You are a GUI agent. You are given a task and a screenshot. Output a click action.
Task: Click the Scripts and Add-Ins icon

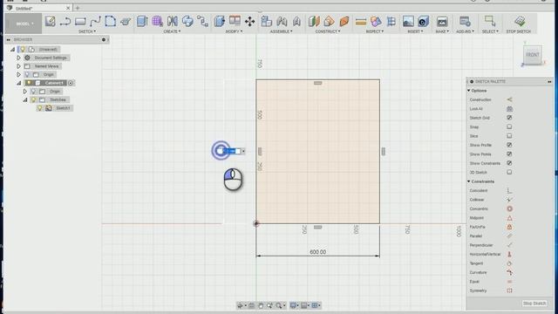[x=465, y=21]
